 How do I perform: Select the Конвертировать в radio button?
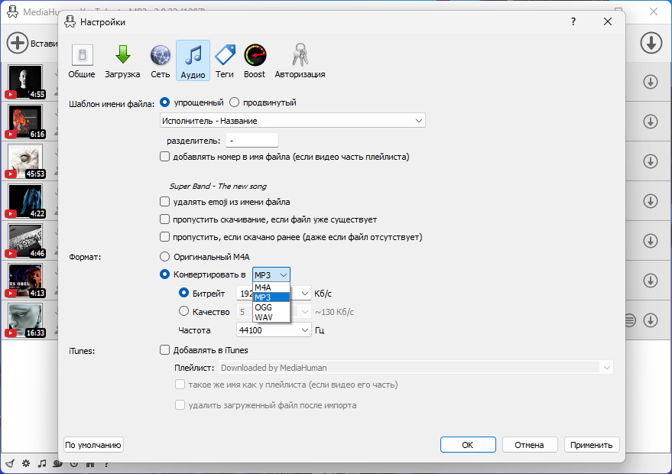tap(164, 274)
